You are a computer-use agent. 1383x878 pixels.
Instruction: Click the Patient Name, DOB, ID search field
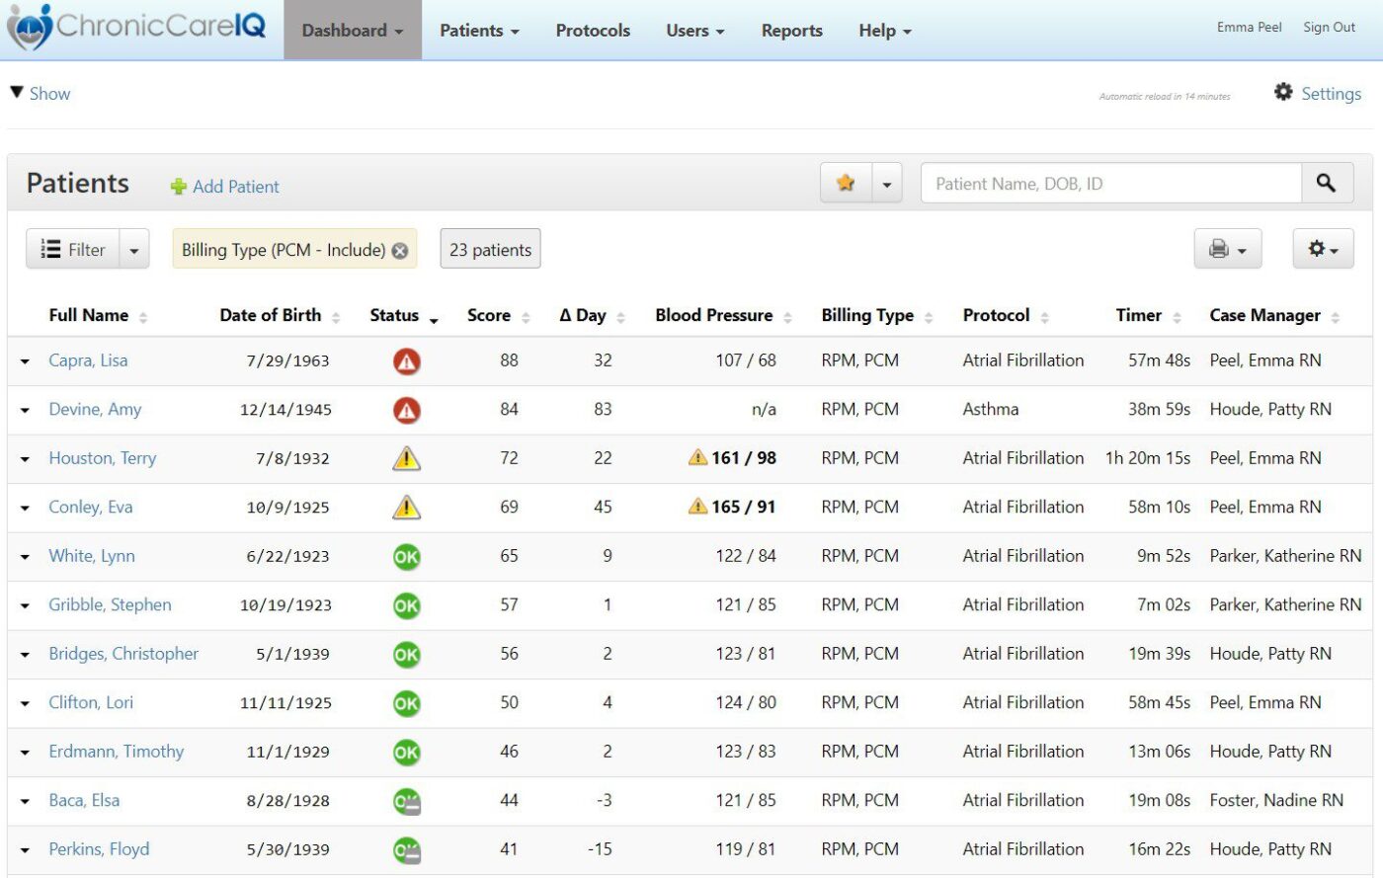pyautogui.click(x=1110, y=184)
